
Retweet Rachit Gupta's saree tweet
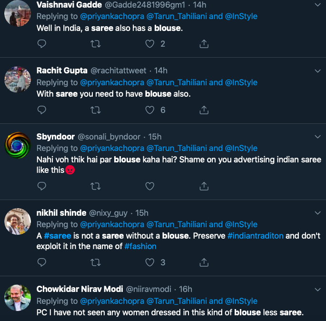click(x=96, y=110)
